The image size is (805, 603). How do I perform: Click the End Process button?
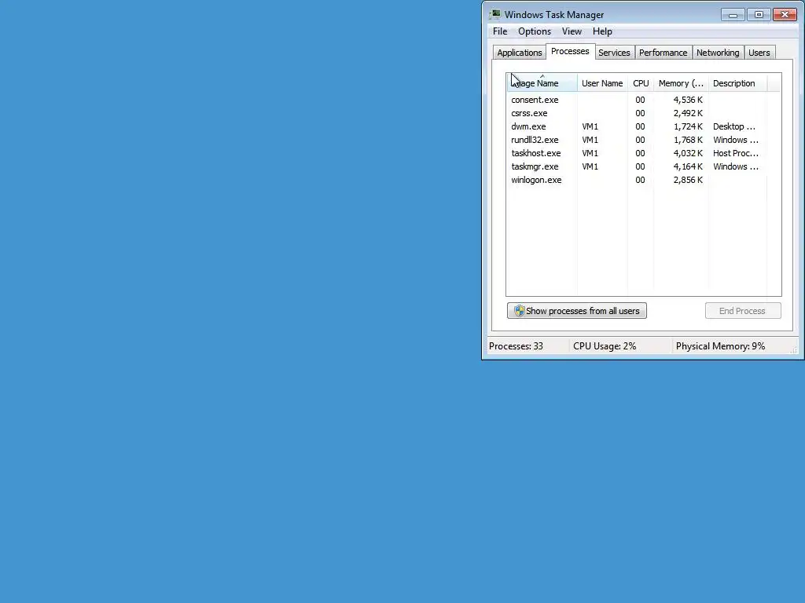tap(743, 311)
